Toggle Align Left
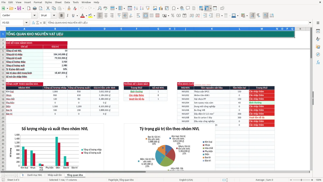 100,16
